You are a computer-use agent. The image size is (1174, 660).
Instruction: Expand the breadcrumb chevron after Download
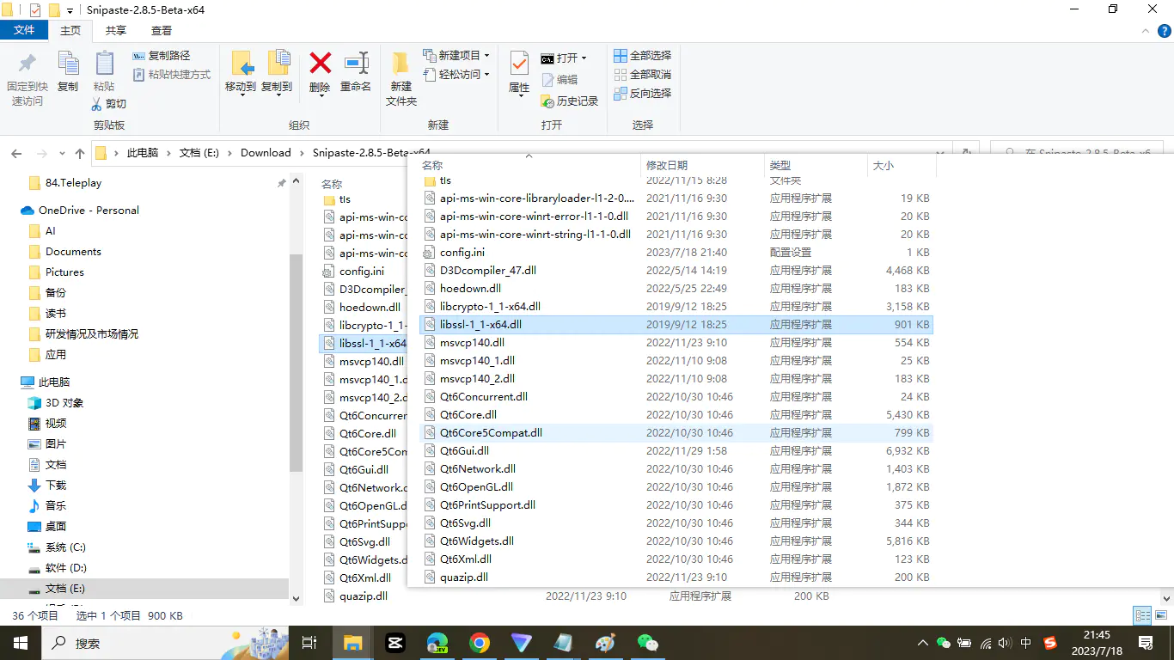pos(302,153)
